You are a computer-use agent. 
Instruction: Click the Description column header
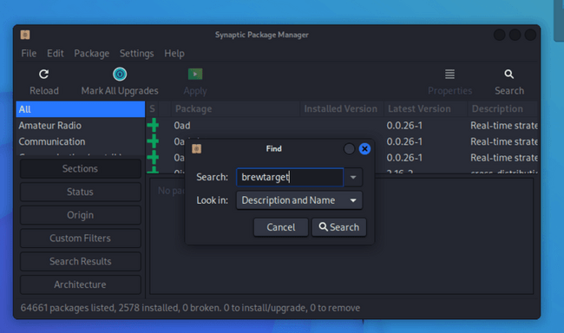pos(503,108)
